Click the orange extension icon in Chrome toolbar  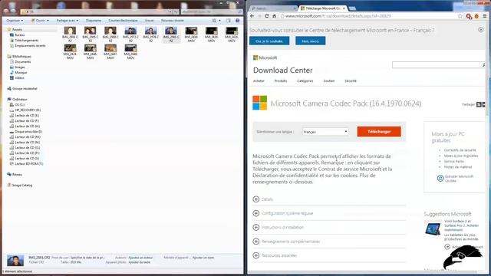[476, 16]
